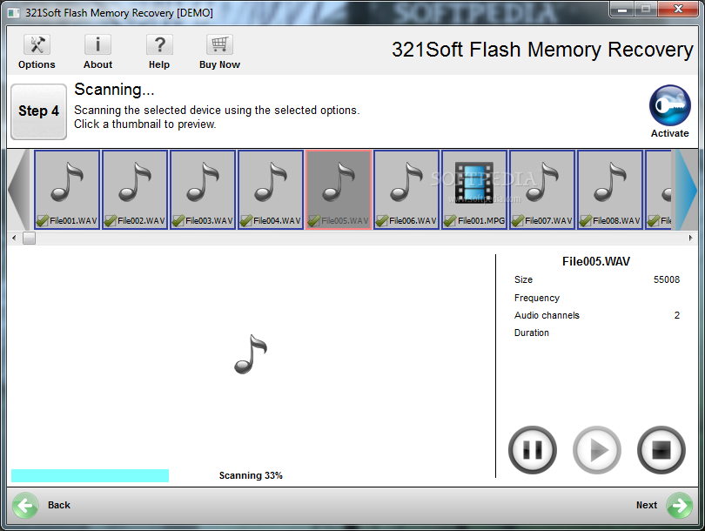The width and height of the screenshot is (705, 531).
Task: Click the music note preview image
Action: [x=251, y=354]
